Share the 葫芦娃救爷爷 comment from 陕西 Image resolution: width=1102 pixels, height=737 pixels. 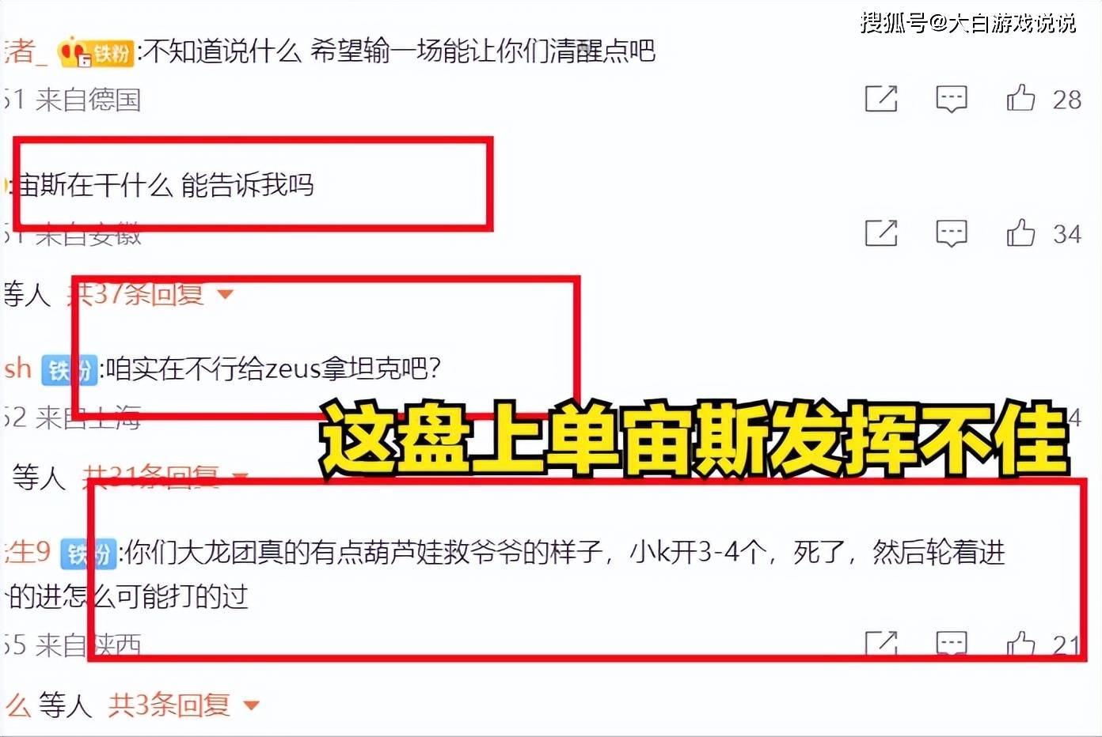click(x=881, y=644)
